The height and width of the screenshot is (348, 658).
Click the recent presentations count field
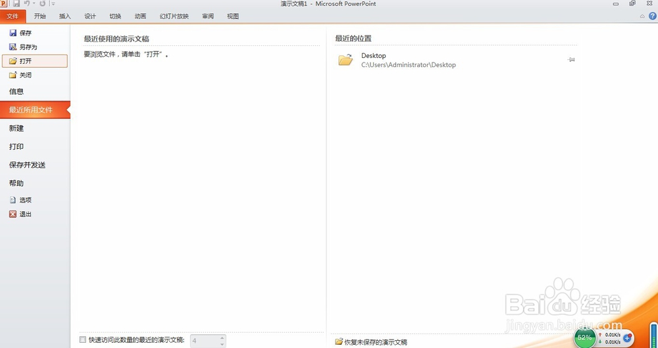[205, 341]
